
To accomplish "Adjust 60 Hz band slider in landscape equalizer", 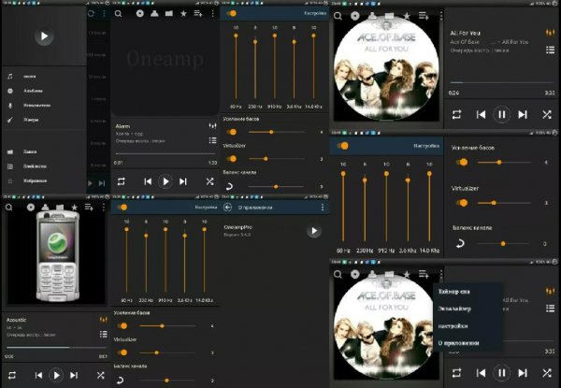I will click(343, 208).
